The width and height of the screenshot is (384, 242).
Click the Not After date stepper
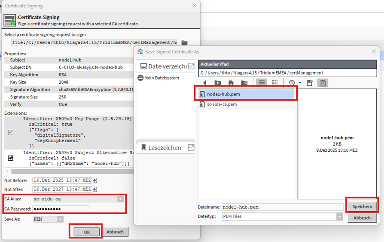95,189
